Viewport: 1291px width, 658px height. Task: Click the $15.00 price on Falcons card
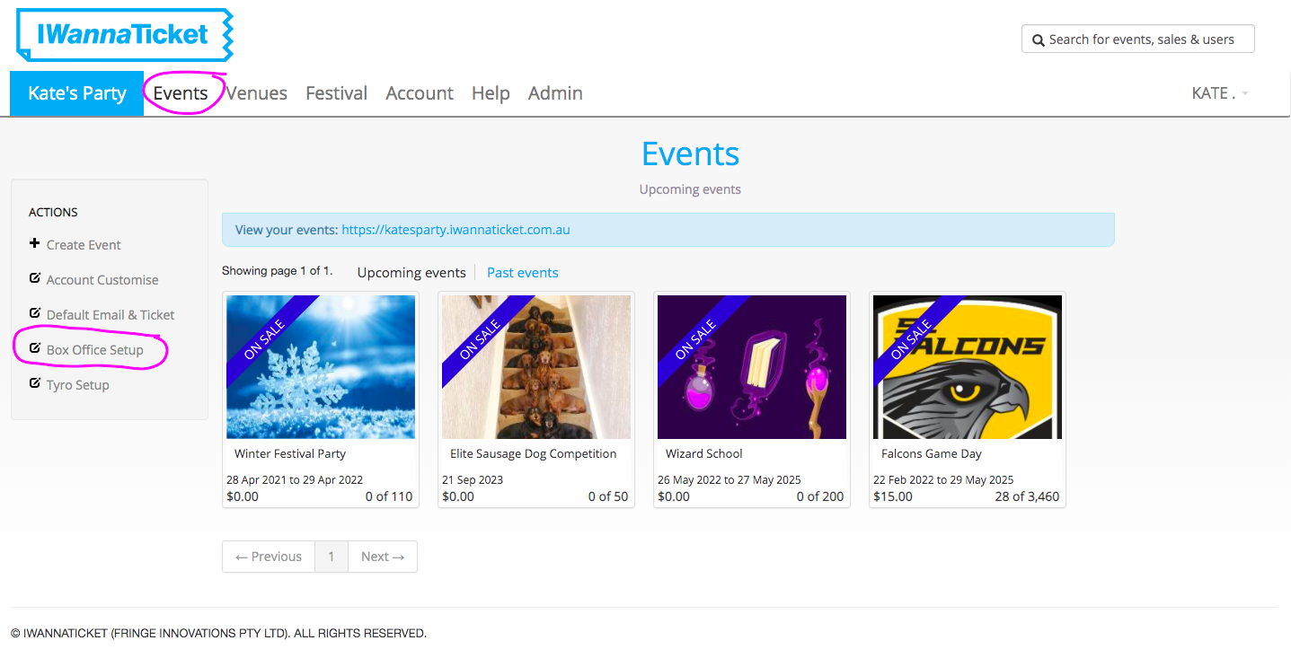point(893,496)
